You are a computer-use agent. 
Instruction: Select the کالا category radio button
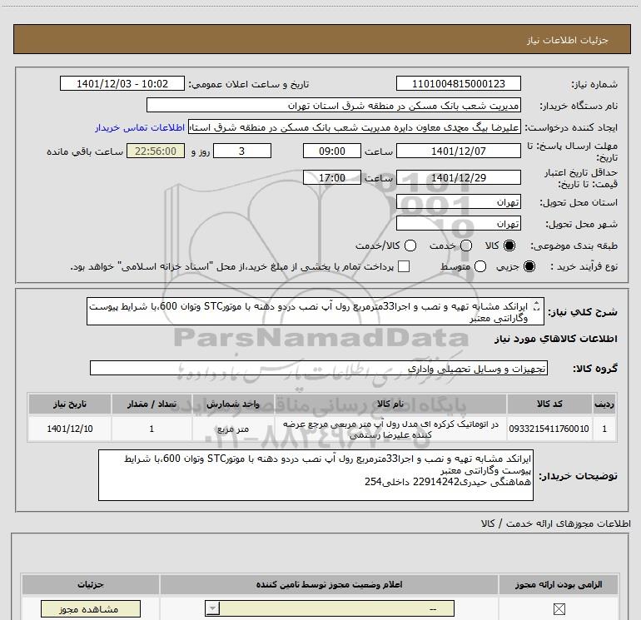click(x=509, y=246)
